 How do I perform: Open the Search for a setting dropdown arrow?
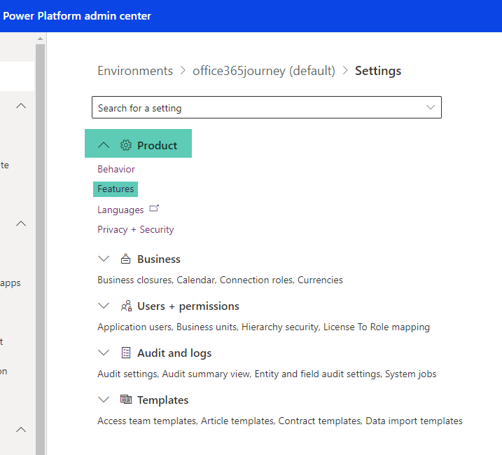(431, 107)
